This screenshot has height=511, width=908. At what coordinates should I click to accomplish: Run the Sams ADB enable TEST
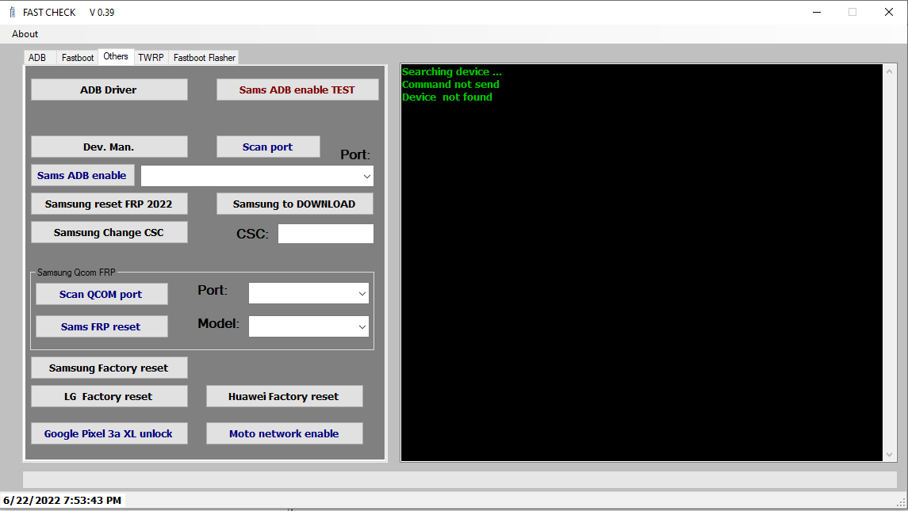tap(297, 90)
